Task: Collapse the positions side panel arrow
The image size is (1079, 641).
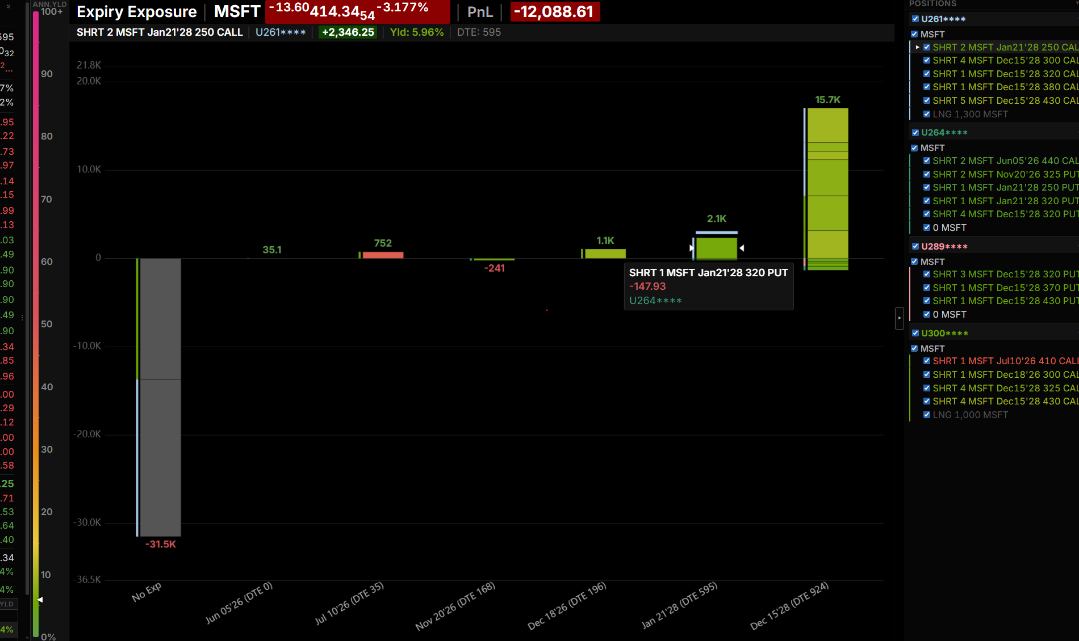Action: pos(900,318)
